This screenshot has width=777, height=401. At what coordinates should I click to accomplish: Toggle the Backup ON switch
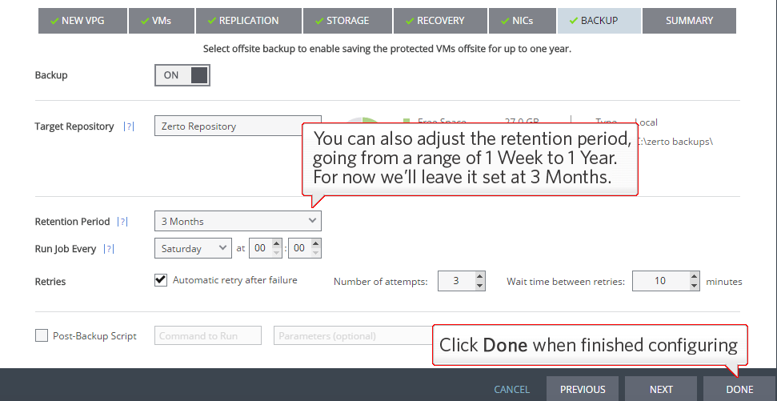182,75
